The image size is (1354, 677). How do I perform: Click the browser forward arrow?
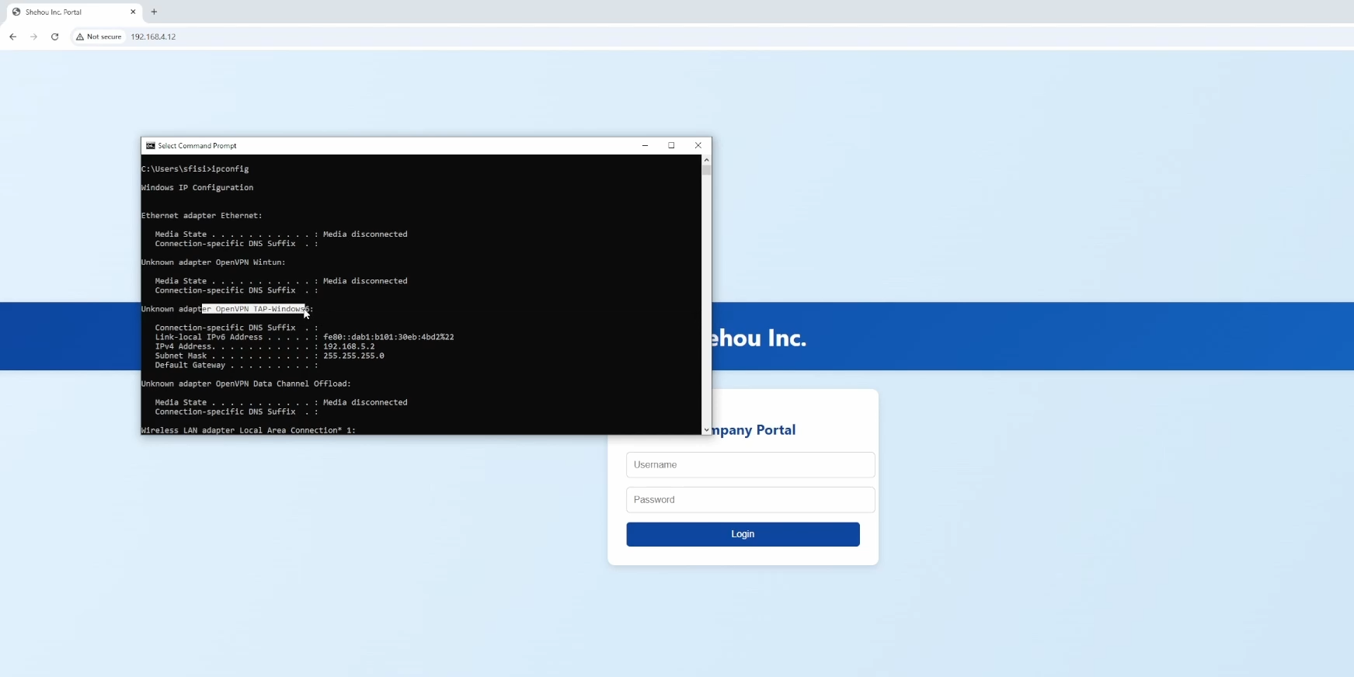click(33, 36)
